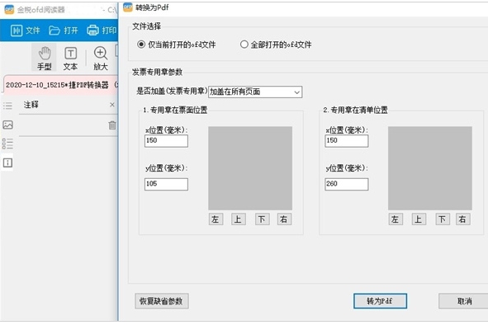Click the 金税ofd阅读器 app icon in title bar
This screenshot has width=488, height=325.
[9, 10]
